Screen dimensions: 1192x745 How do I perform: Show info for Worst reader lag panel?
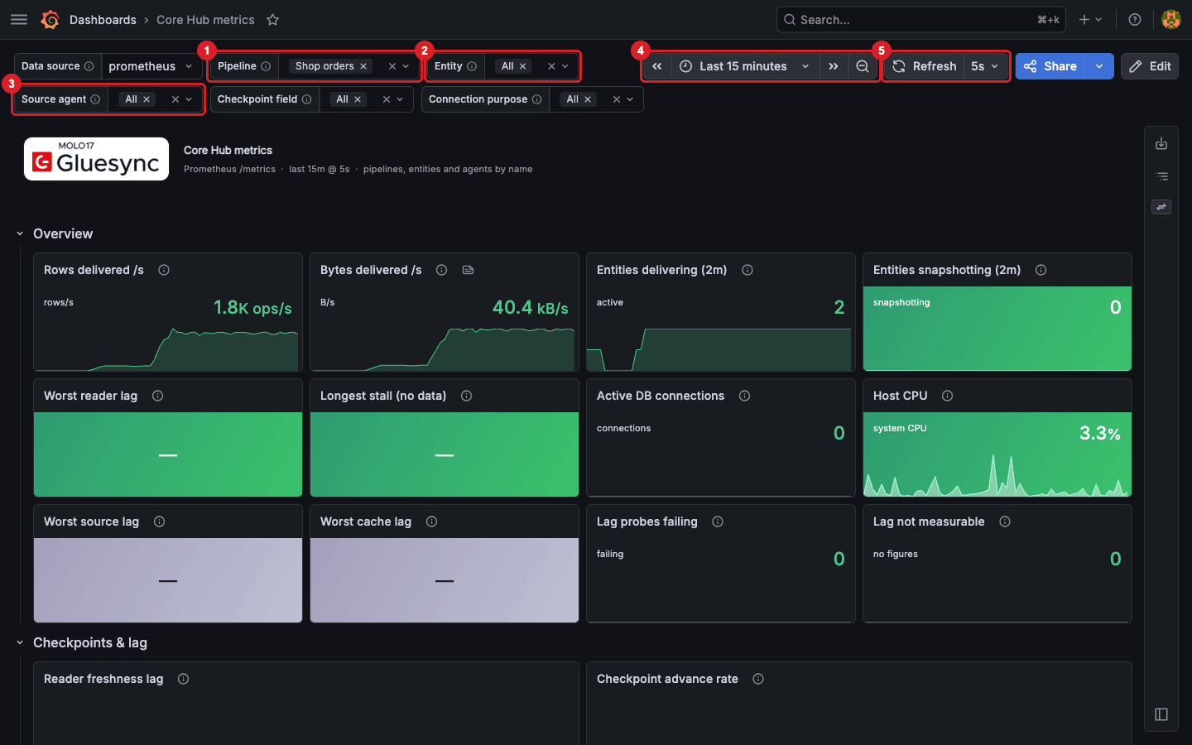point(158,396)
